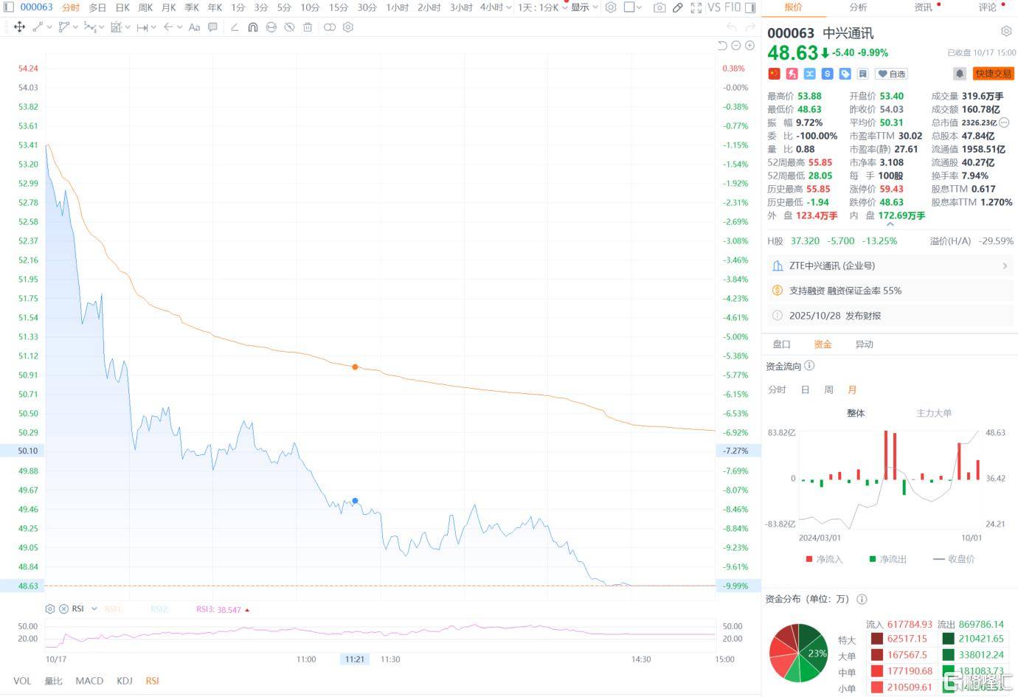Toggle hide-drawings eye-slash icon
Viewport: 1018px width, 697px height.
tap(289, 27)
